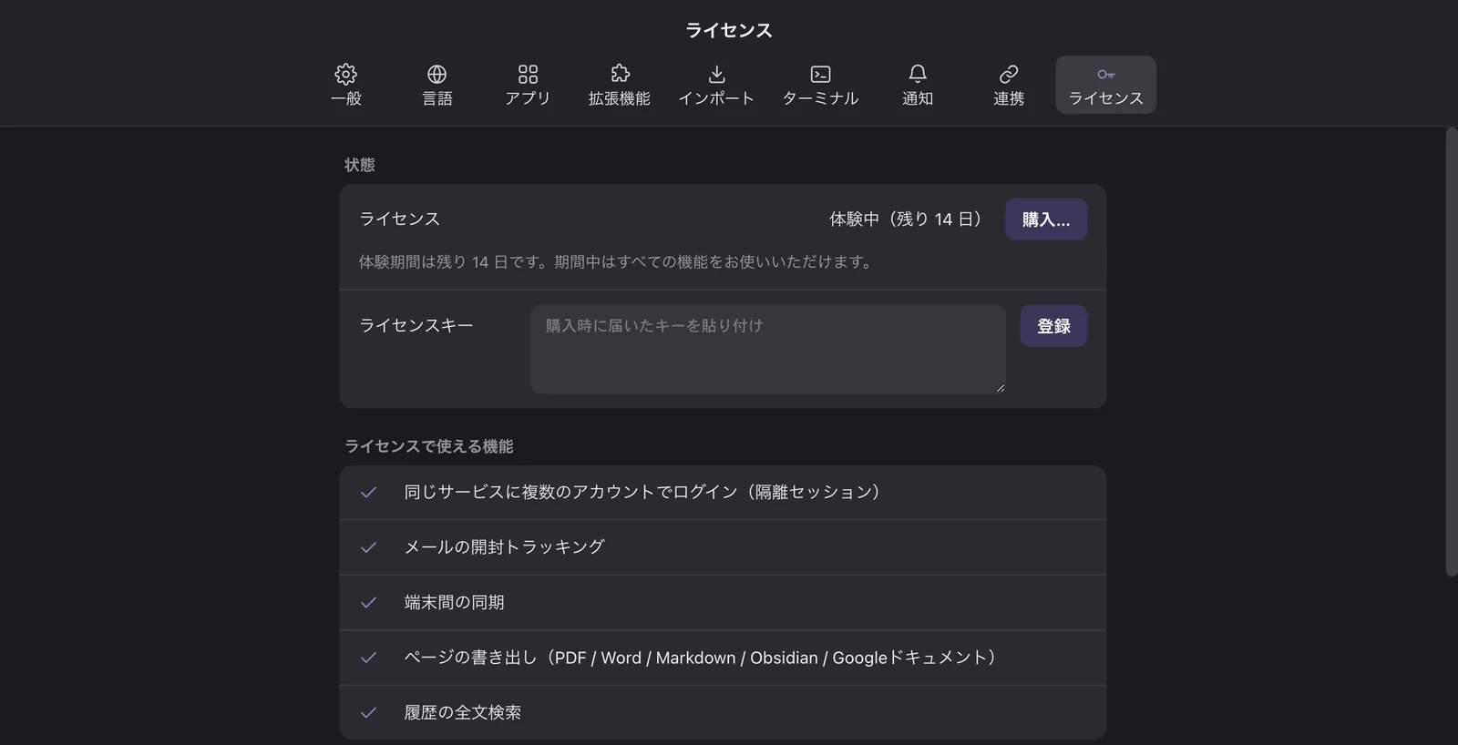The width and height of the screenshot is (1458, 745).
Task: Click the メールの開封トラッキング feature text
Action: click(505, 547)
